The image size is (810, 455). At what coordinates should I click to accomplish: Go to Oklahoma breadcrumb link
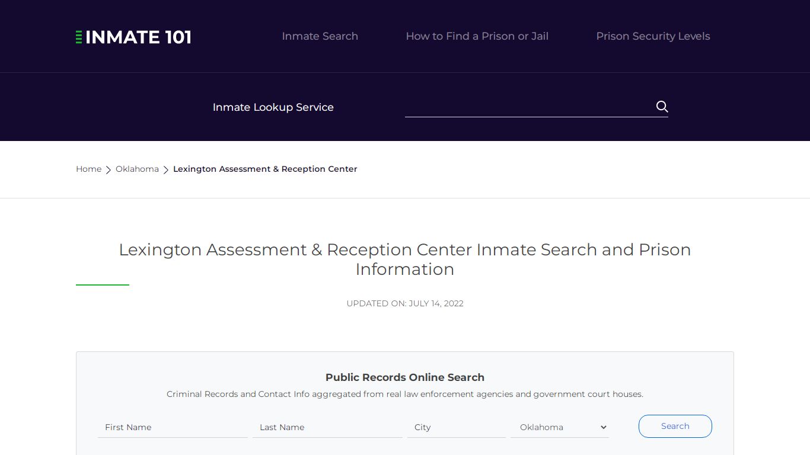(x=137, y=169)
